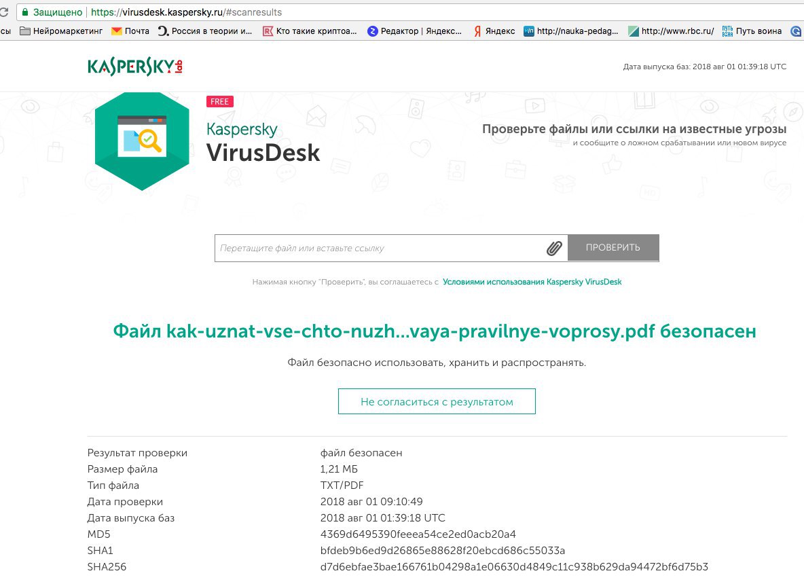804x586 pixels.
Task: Click the 'Результат проверки' label
Action: (x=137, y=453)
